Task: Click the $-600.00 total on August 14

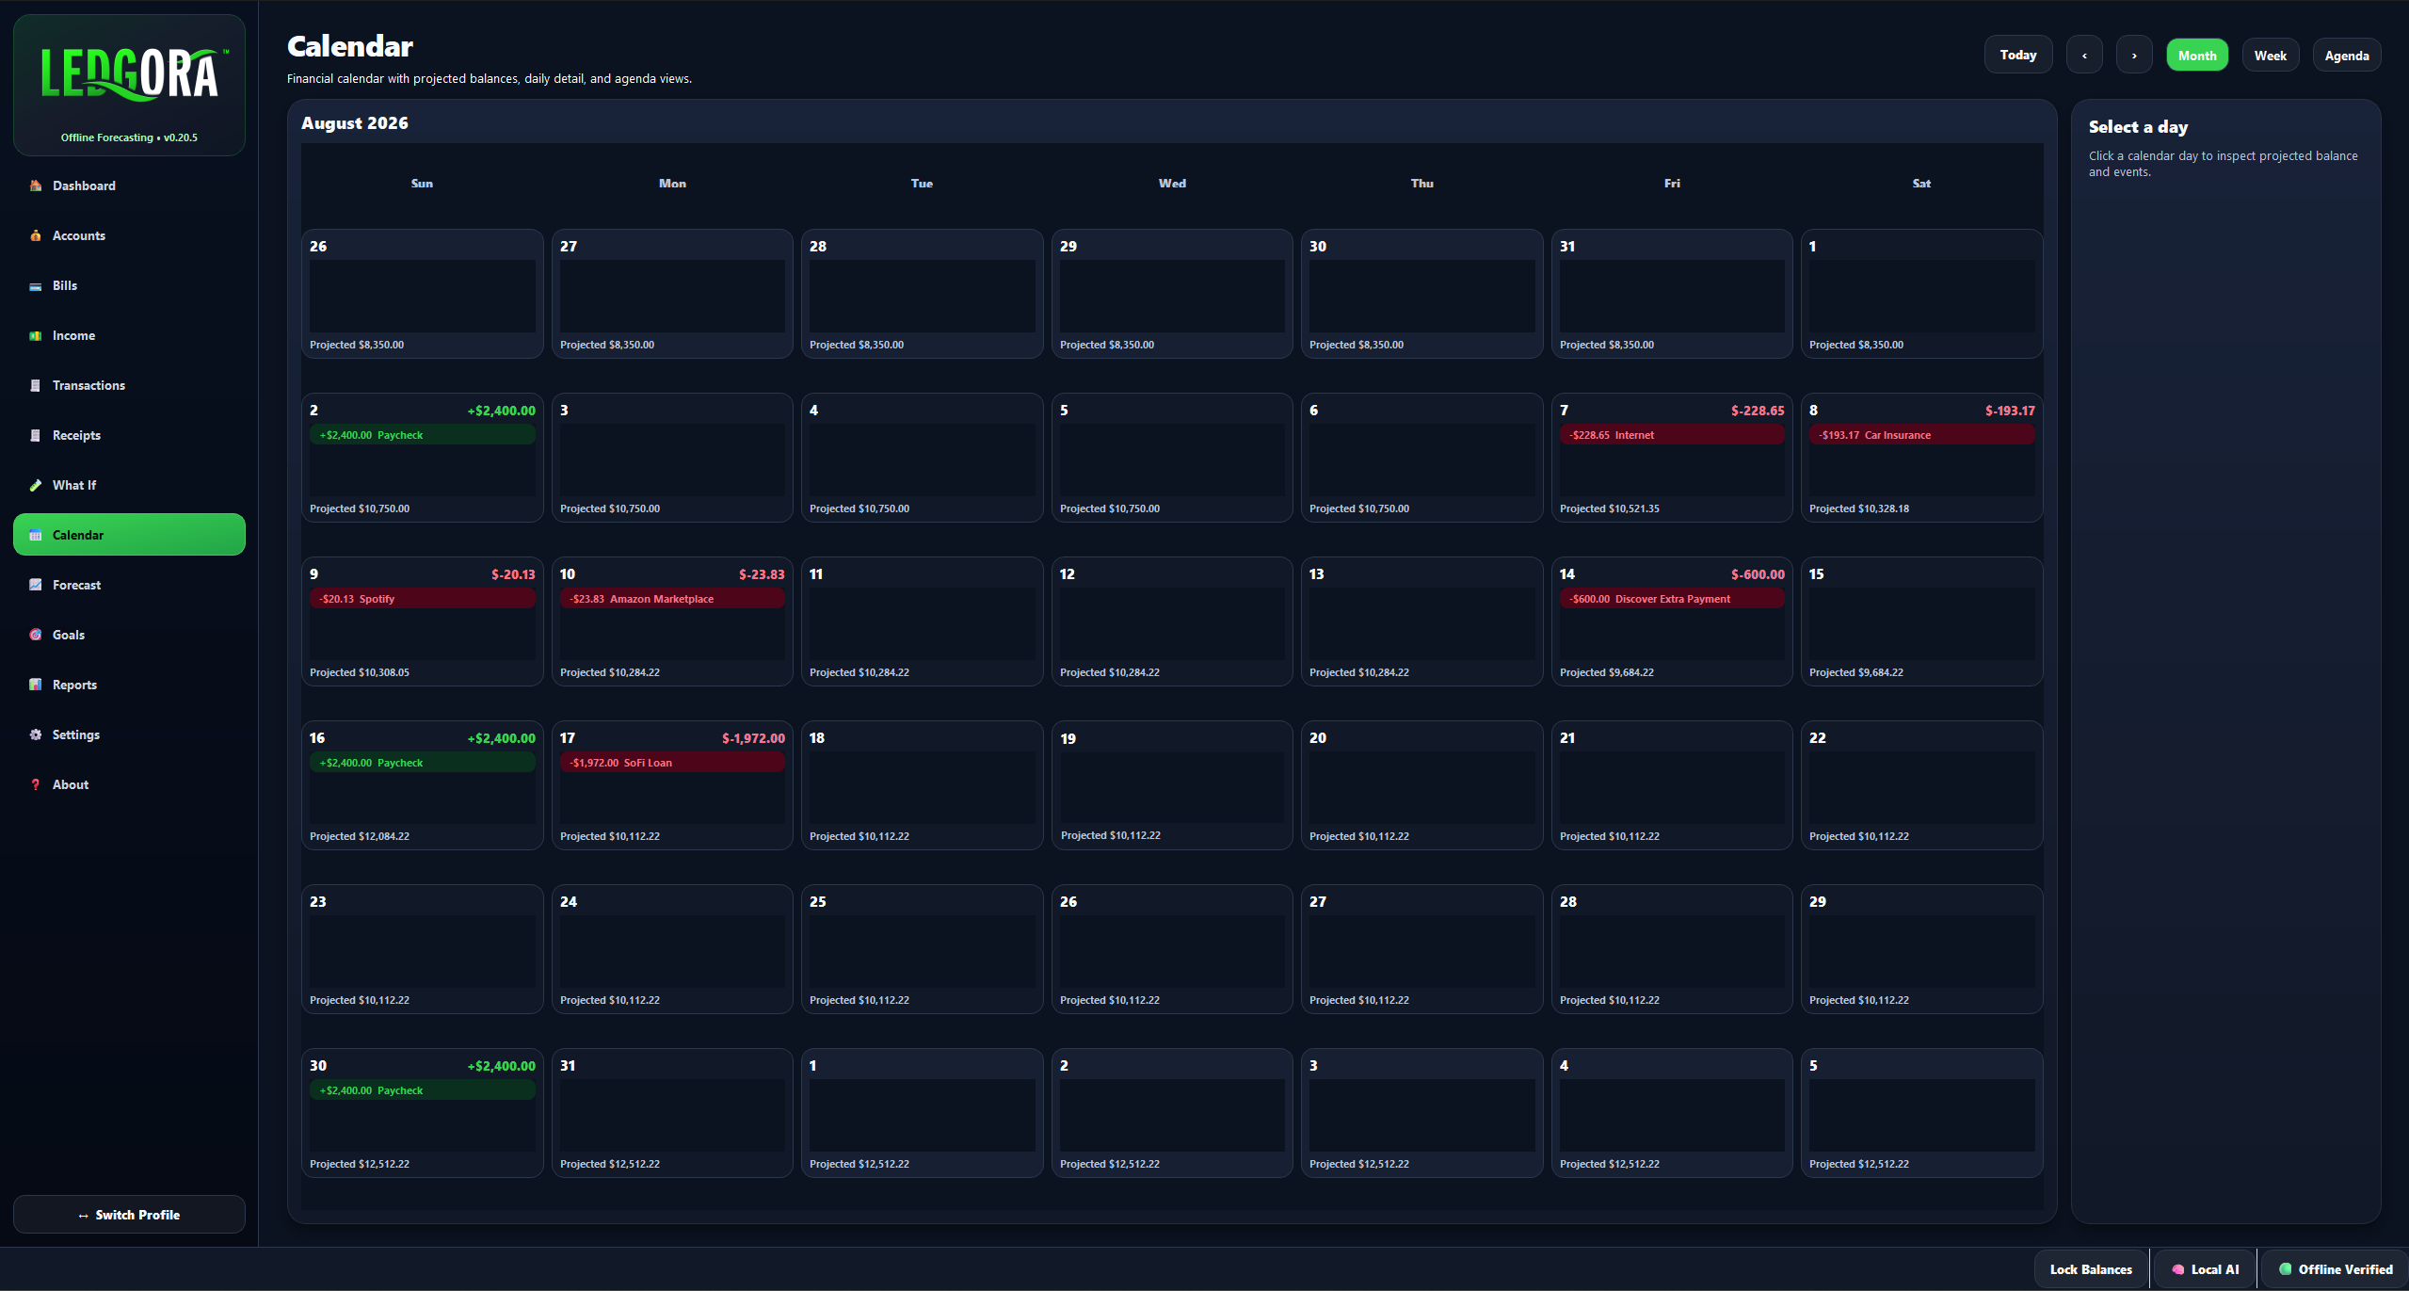Action: 1758,574
